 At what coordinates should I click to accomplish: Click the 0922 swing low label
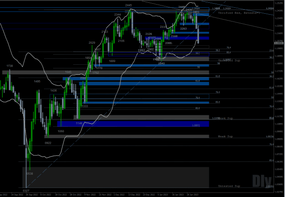tap(48, 143)
